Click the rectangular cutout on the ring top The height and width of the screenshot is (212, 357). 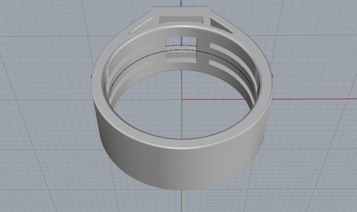(x=181, y=20)
